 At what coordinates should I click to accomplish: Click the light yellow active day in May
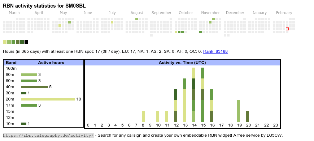(60, 25)
